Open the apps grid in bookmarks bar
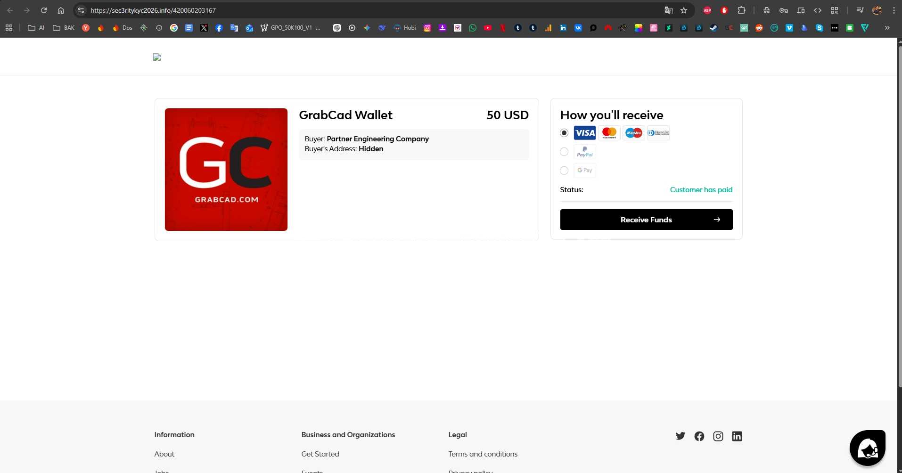Image resolution: width=902 pixels, height=473 pixels. click(x=9, y=28)
